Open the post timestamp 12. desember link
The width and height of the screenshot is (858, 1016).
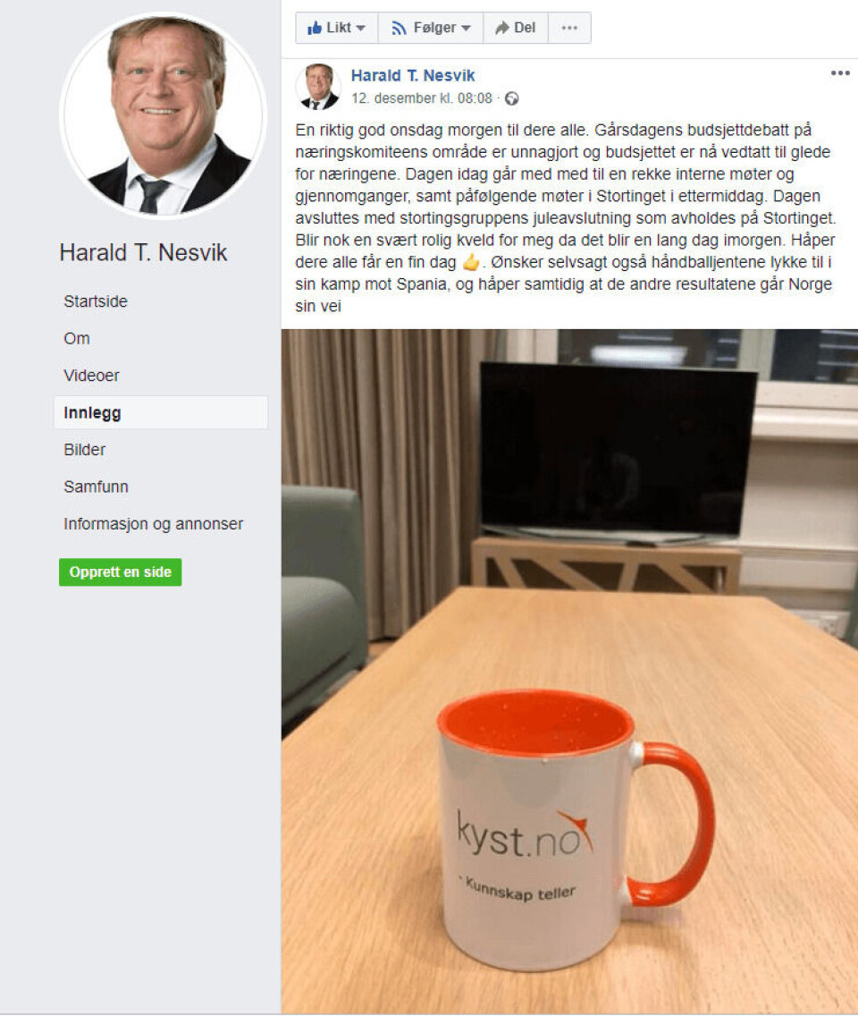pos(422,98)
